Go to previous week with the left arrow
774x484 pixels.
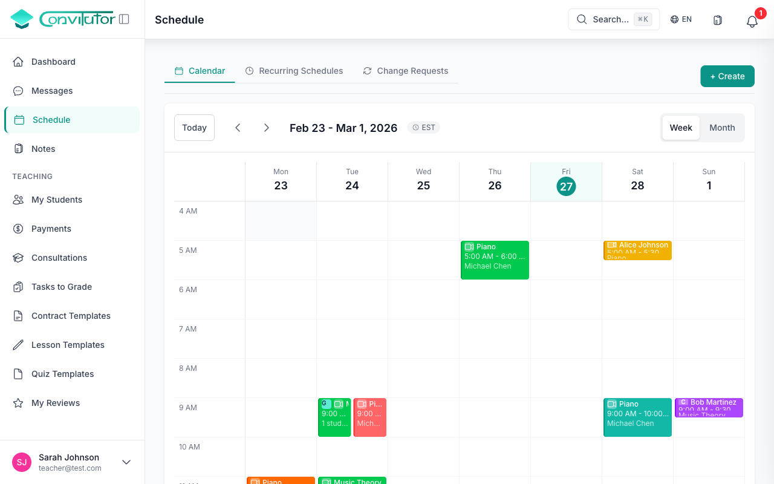pos(238,128)
